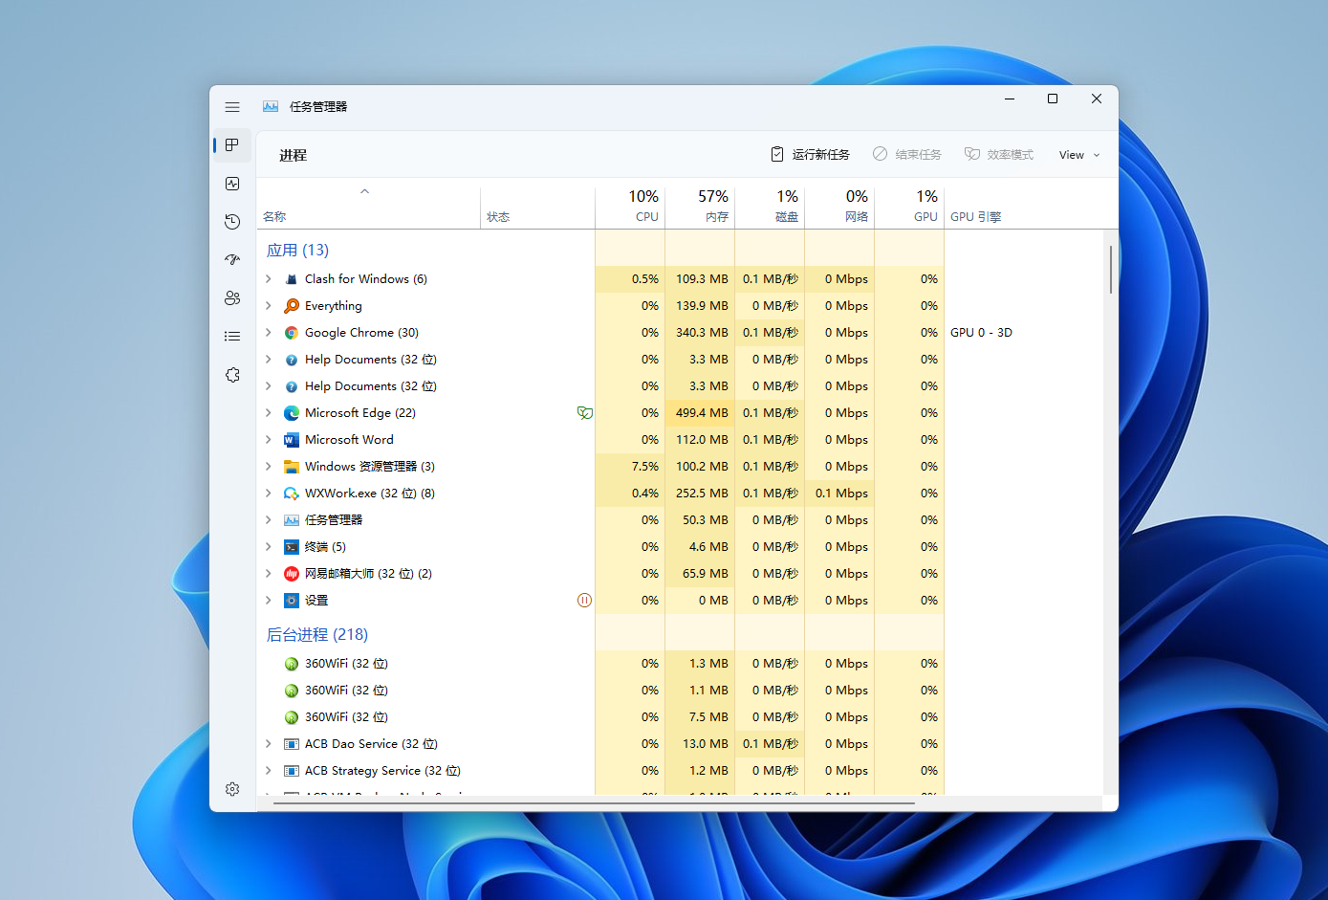Click 效率模式 button
This screenshot has height=900, width=1328.
[x=999, y=155]
